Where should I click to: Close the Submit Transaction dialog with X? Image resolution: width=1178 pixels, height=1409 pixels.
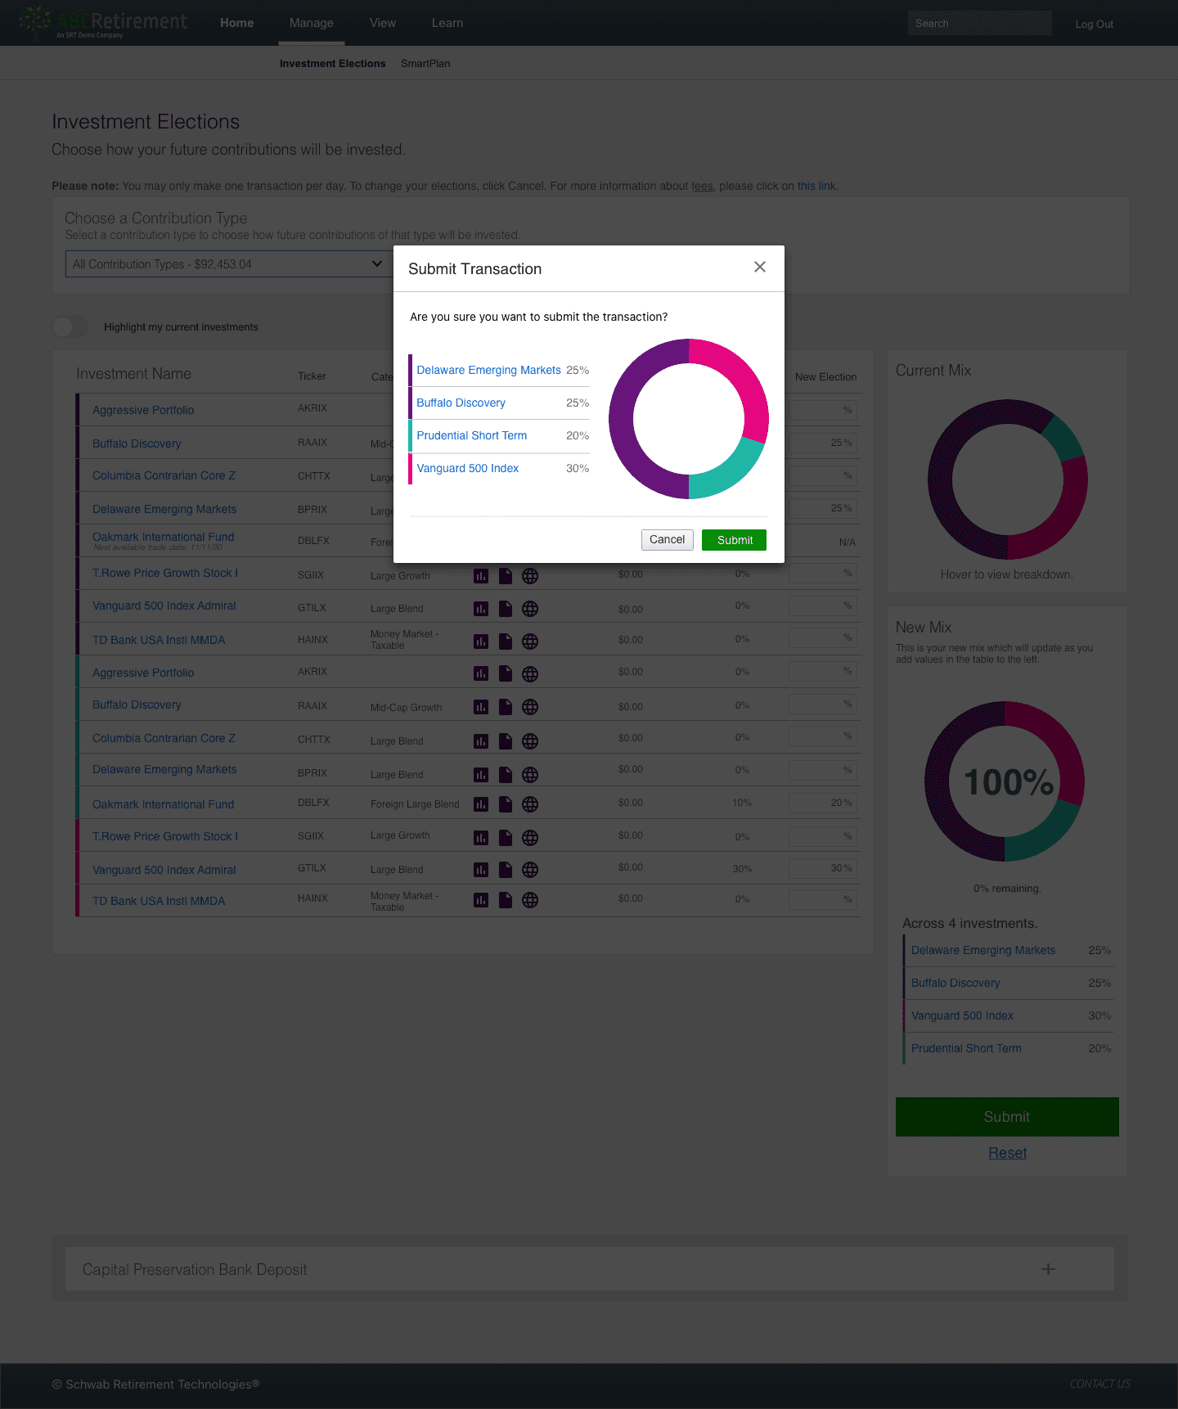click(x=760, y=267)
